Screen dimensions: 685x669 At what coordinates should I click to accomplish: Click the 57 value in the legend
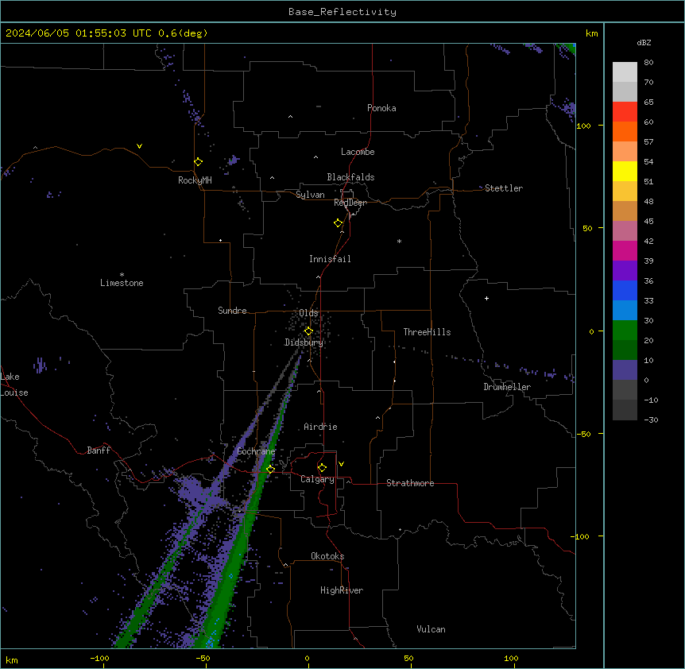click(x=648, y=142)
